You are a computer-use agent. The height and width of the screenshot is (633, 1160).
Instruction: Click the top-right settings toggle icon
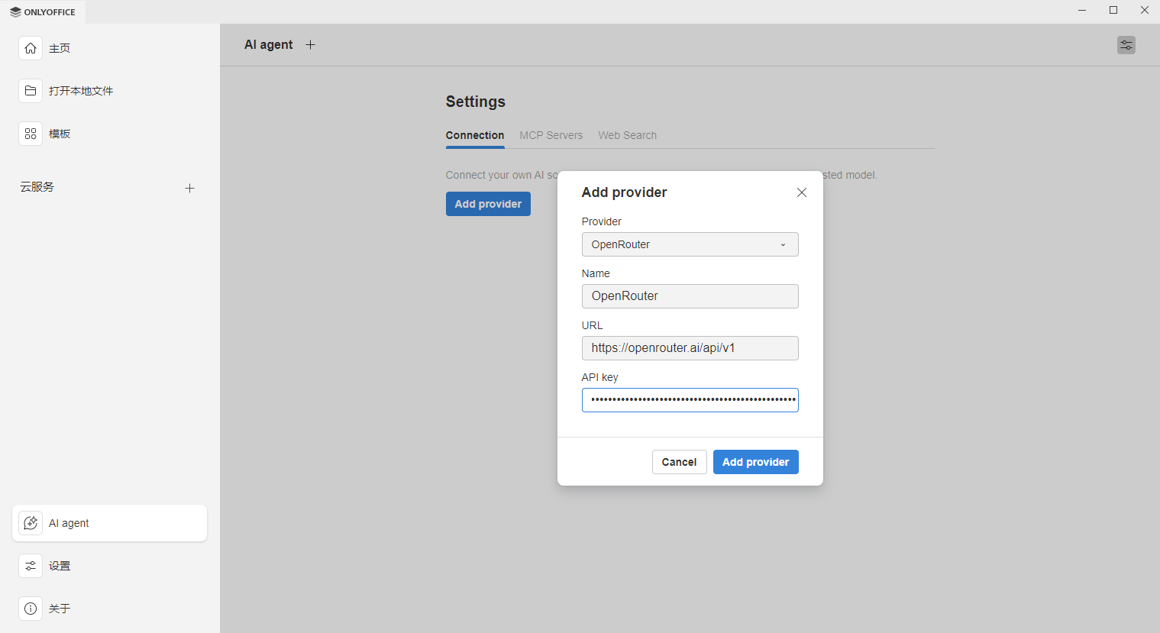click(1126, 45)
